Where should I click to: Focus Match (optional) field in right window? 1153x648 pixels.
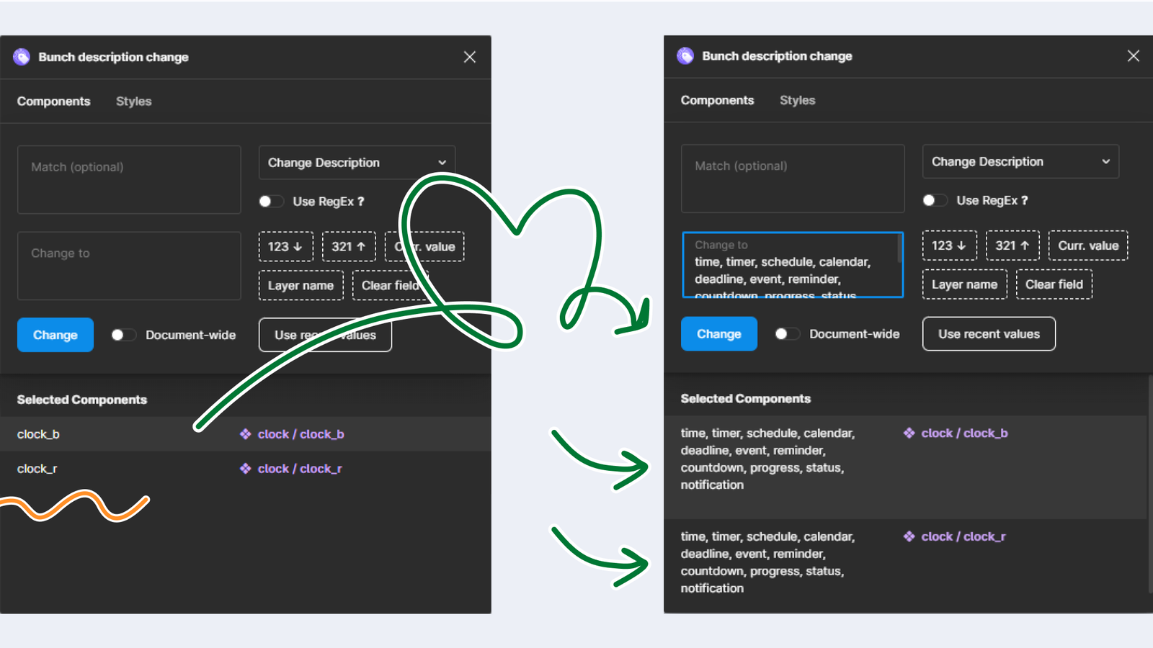tap(793, 179)
